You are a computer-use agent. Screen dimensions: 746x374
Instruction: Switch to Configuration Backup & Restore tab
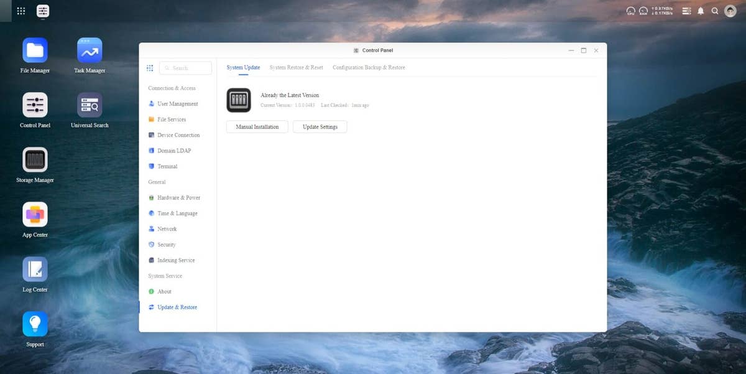pyautogui.click(x=369, y=67)
